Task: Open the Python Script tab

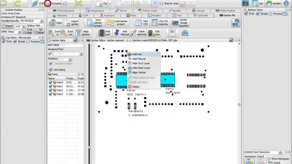Action: pos(147,10)
